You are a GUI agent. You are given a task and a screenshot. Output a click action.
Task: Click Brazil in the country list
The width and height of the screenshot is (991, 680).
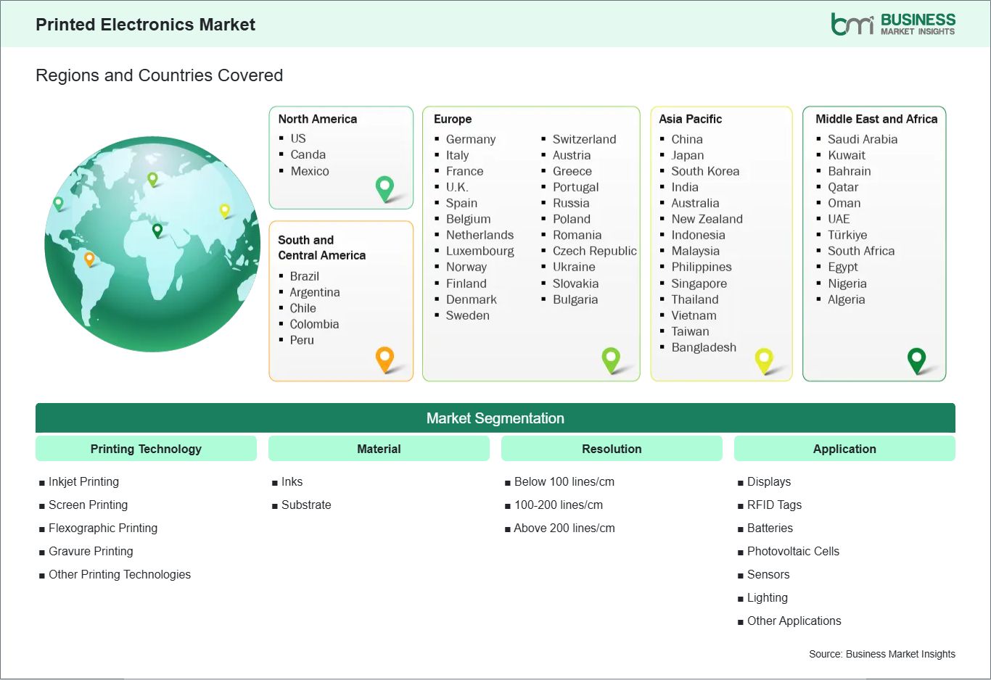point(305,276)
